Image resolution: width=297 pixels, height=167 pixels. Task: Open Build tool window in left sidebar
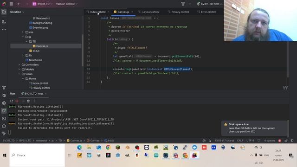[4, 88]
